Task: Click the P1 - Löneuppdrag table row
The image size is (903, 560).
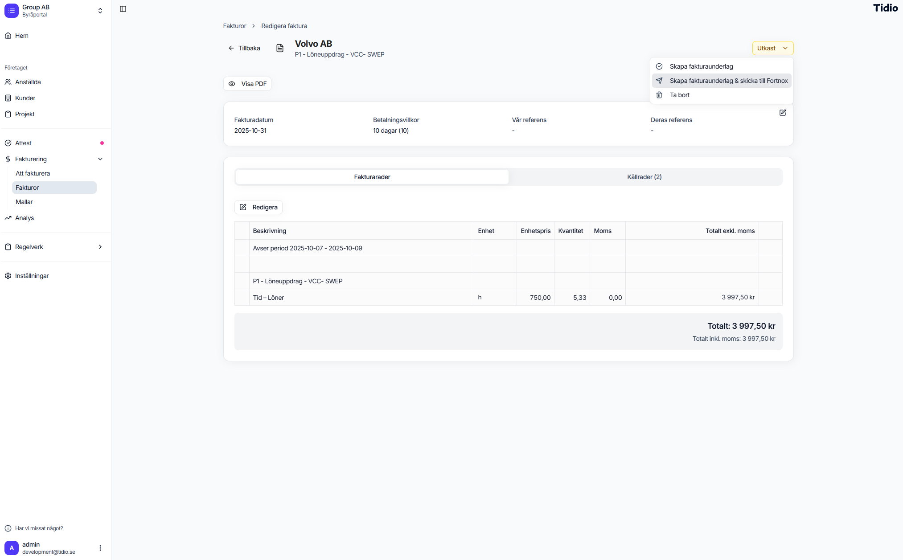Action: click(508, 281)
